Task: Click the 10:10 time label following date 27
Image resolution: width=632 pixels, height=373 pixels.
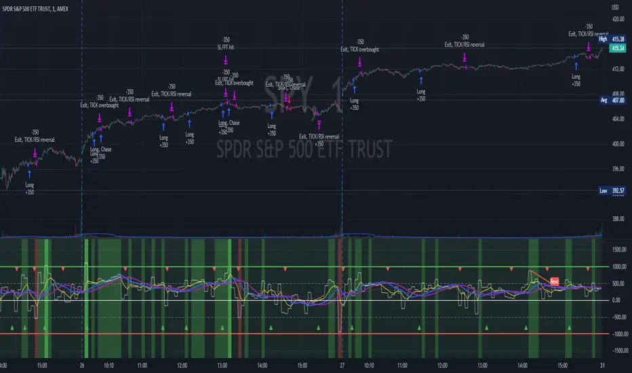Action: [x=369, y=366]
